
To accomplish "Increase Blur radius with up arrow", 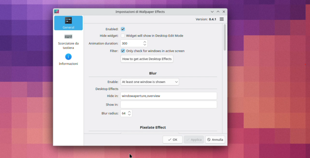I will (x=129, y=112).
